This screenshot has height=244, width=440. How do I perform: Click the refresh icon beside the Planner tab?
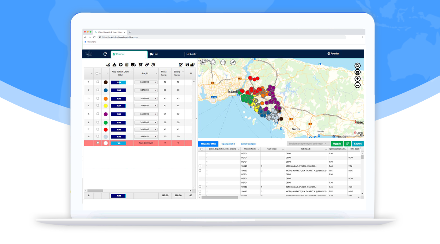pos(105,54)
